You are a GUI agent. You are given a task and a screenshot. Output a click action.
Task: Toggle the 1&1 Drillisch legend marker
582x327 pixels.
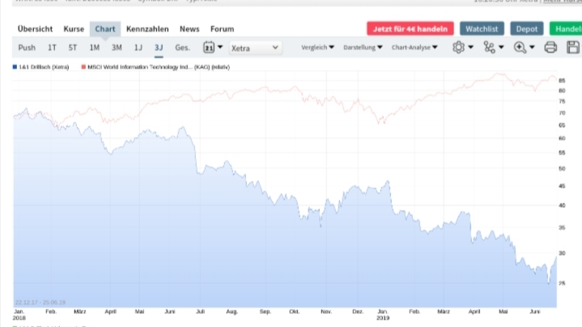coord(16,67)
